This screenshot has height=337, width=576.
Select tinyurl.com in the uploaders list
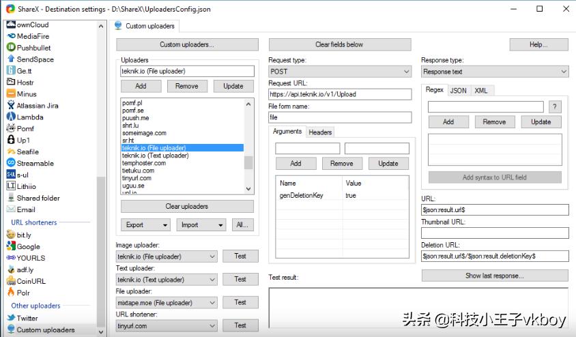point(182,178)
